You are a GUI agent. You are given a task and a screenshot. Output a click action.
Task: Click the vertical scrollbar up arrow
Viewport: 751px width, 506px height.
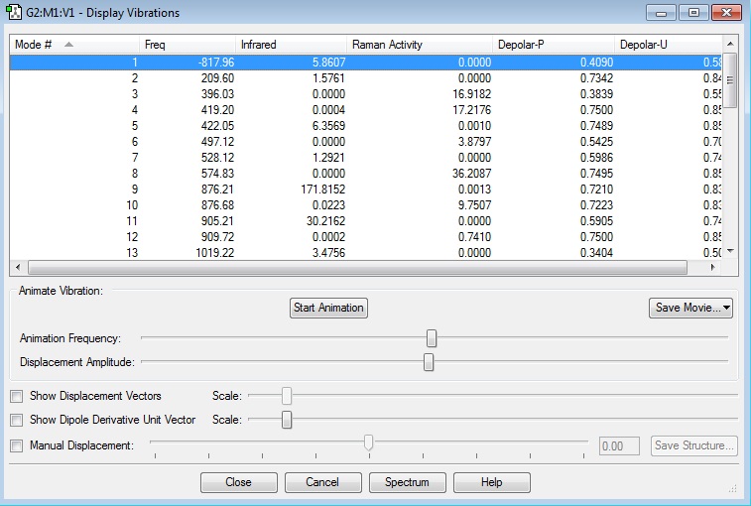tap(730, 44)
